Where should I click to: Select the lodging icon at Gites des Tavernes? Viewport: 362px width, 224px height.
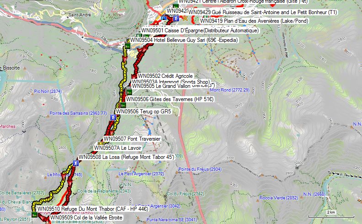click(122, 105)
